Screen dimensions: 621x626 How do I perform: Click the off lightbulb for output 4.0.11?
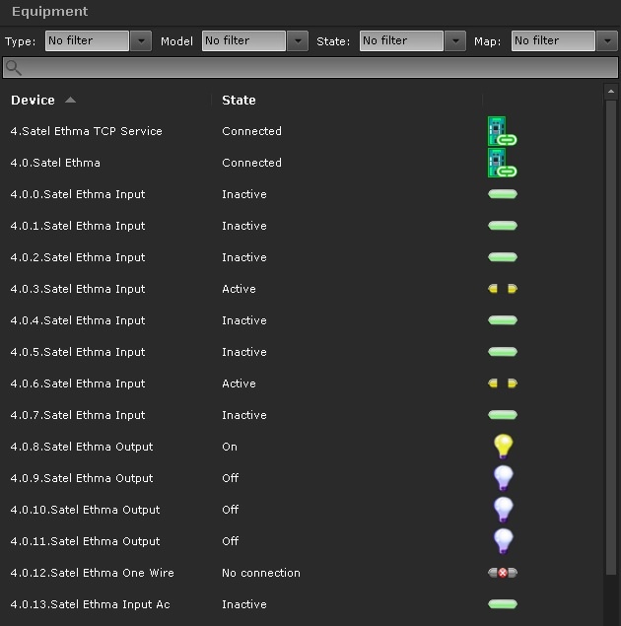(x=503, y=541)
